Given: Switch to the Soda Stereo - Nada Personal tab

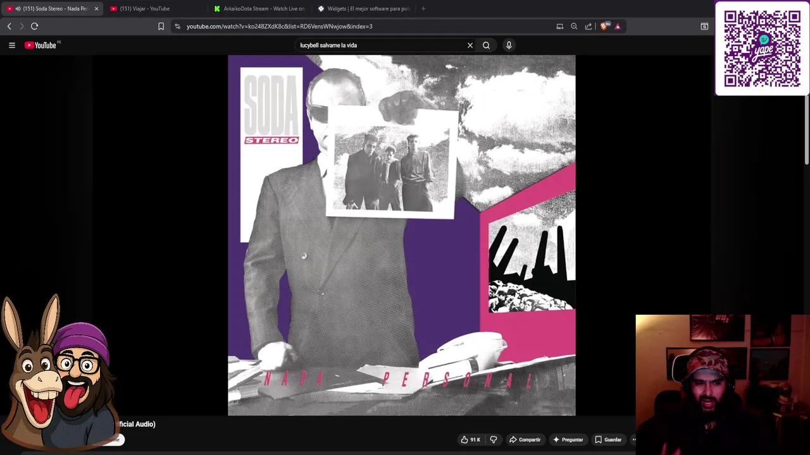Looking at the screenshot, I should (x=52, y=9).
